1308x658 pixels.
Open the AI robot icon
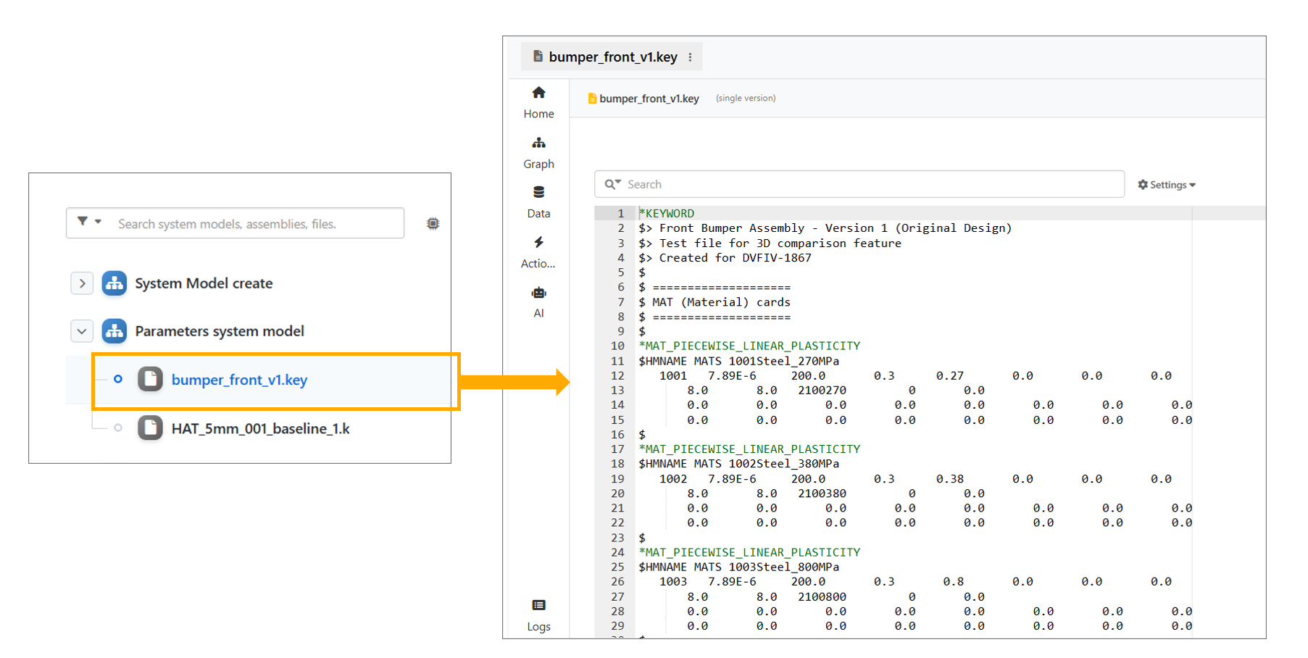538,293
